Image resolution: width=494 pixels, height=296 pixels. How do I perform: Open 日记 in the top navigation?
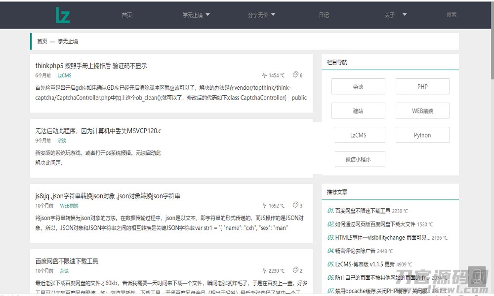[x=324, y=15]
